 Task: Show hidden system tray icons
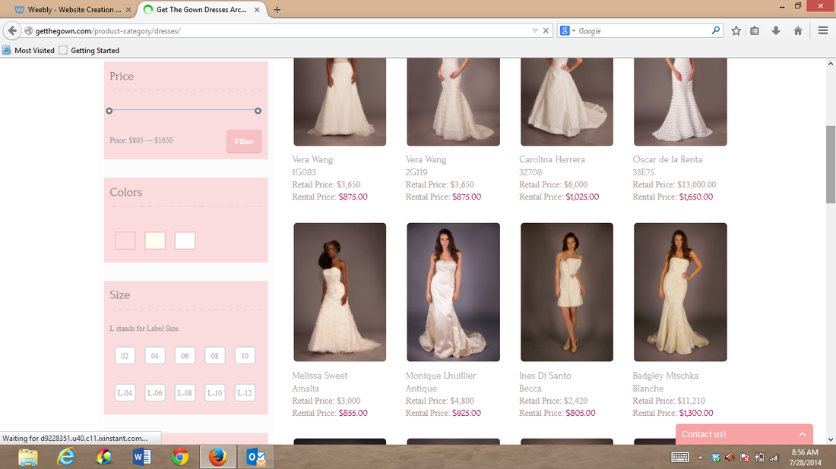(700, 458)
